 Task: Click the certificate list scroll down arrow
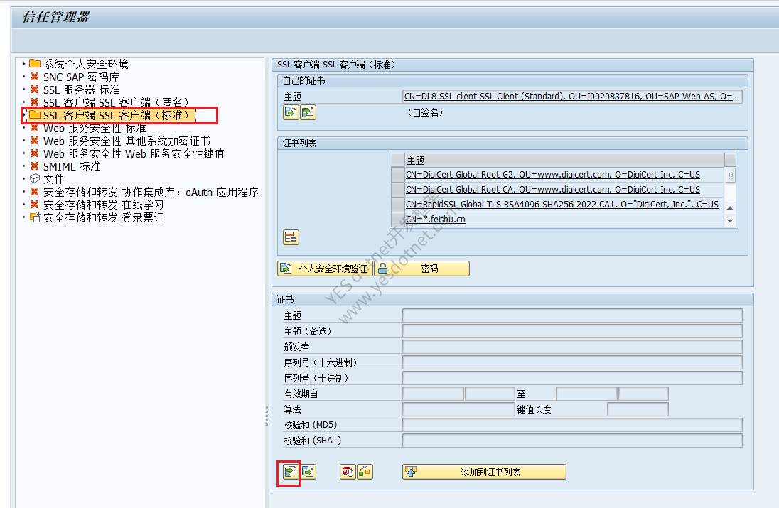tap(730, 221)
